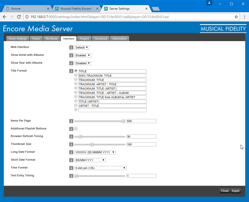Click info icon next to Time Format
249x202 pixels.
point(71,168)
